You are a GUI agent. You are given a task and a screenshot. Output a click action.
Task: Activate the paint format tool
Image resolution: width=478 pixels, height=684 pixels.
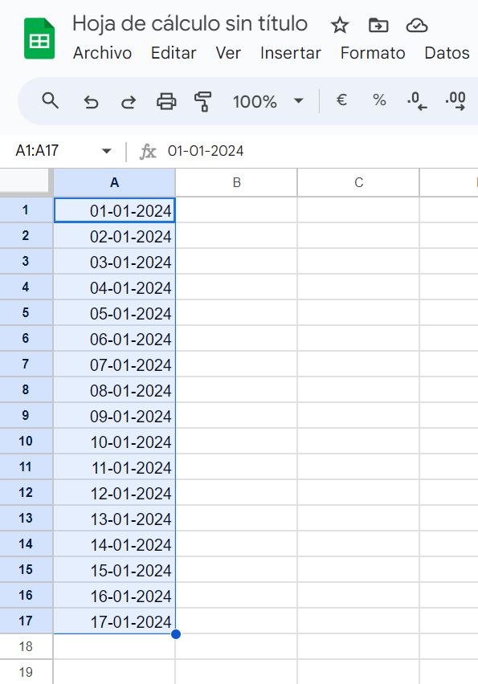point(203,101)
